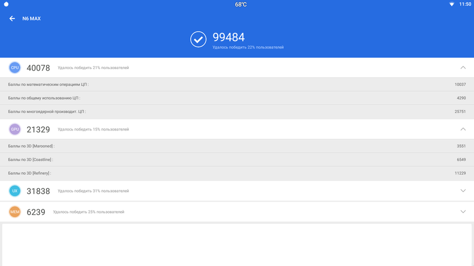Click the UX round icon
This screenshot has height=266, width=474.
click(15, 191)
